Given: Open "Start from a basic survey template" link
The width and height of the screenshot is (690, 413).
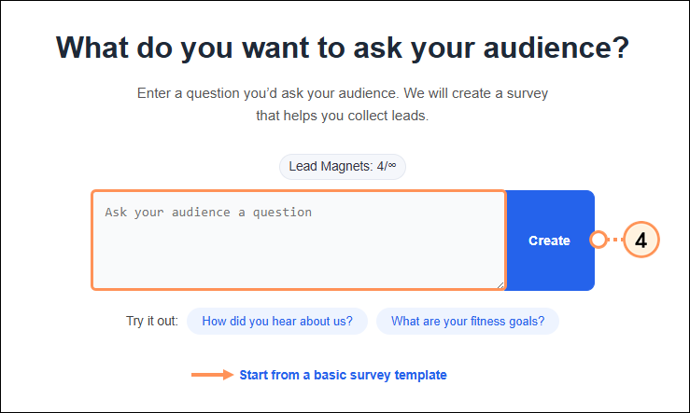Looking at the screenshot, I should pyautogui.click(x=343, y=375).
